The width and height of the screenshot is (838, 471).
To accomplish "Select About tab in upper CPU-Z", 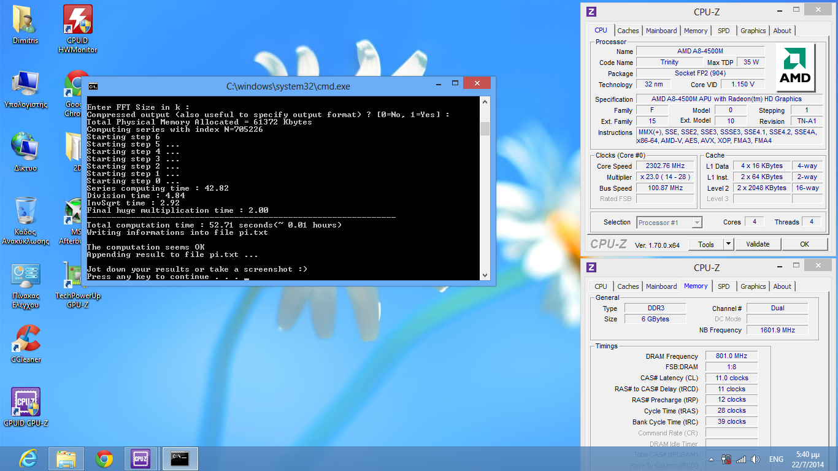I will coord(782,31).
